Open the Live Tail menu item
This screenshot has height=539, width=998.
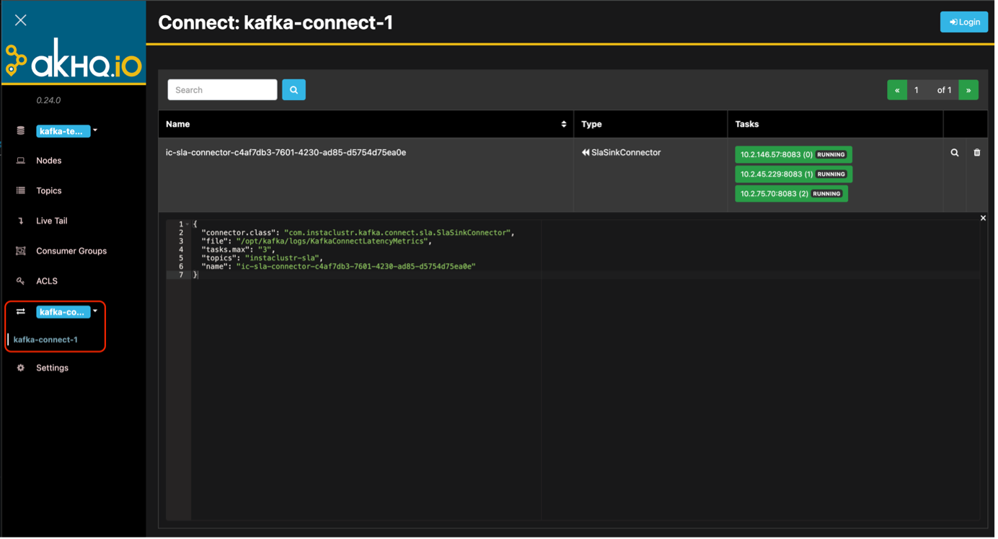(x=51, y=221)
